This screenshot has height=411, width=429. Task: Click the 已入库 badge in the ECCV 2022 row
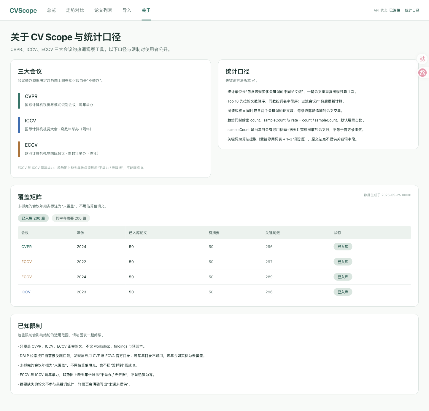[x=343, y=262]
